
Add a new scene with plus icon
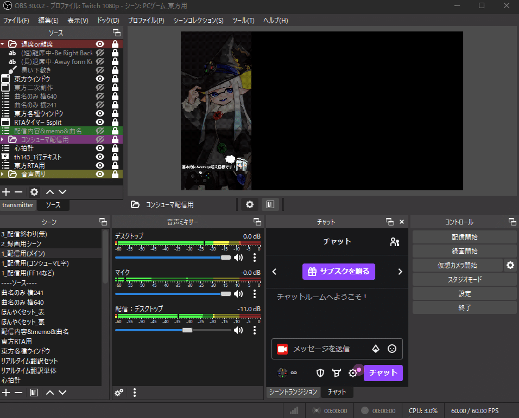pyautogui.click(x=6, y=393)
